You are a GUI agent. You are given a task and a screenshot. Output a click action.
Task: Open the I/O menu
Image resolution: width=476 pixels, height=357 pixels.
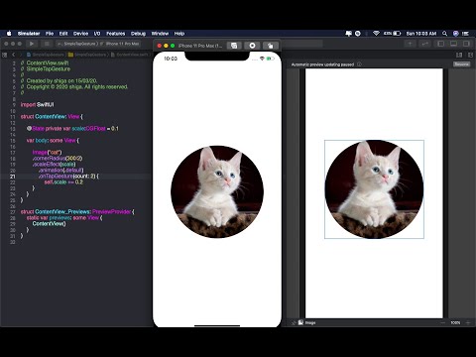click(x=97, y=34)
